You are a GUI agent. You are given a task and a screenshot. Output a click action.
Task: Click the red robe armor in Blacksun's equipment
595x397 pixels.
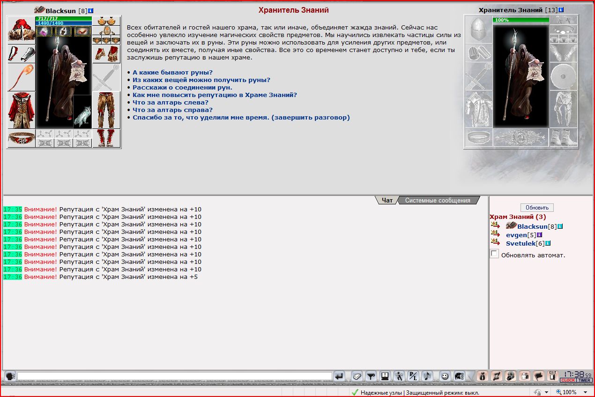[x=22, y=110]
